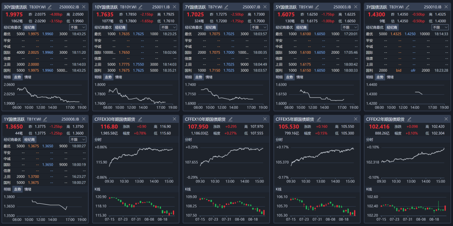Select 经纪商 tab in 30Y panel

[x=29, y=27]
